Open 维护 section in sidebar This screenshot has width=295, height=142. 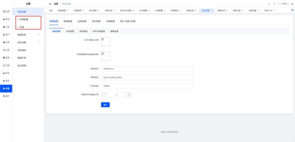coord(6,96)
